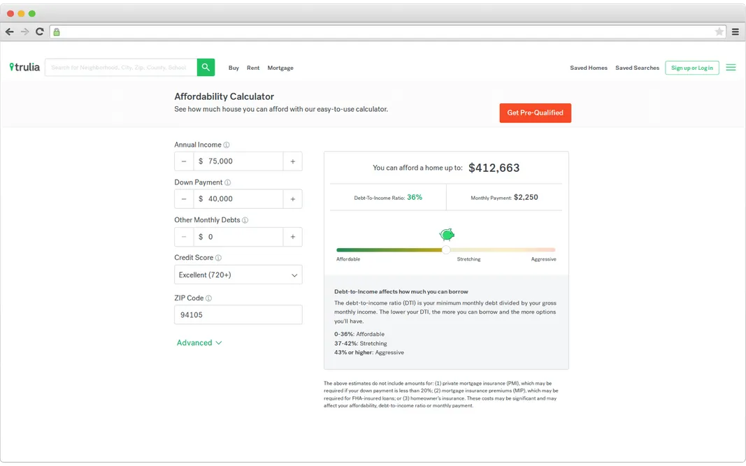
Task: Click the Affordability Calculator heading
Action: 224,96
